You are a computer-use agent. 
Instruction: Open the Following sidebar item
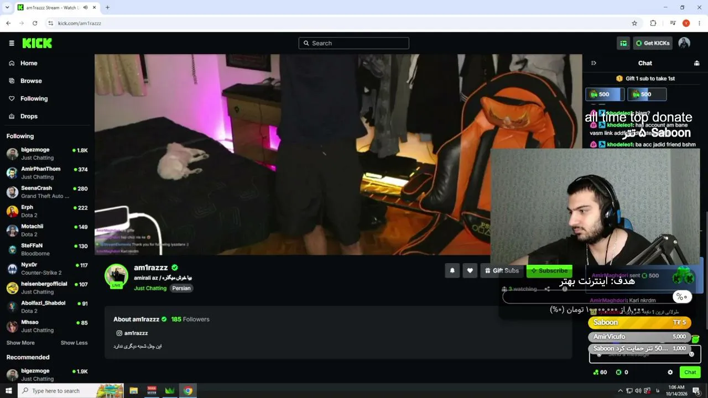click(x=28, y=98)
